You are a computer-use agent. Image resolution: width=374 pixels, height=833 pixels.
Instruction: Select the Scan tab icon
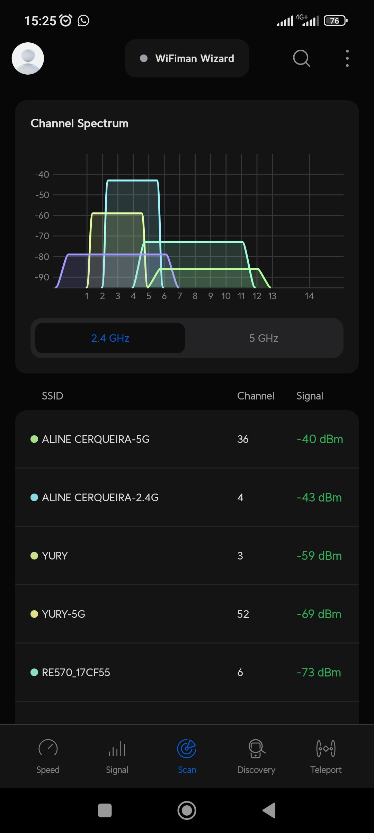pos(187,749)
